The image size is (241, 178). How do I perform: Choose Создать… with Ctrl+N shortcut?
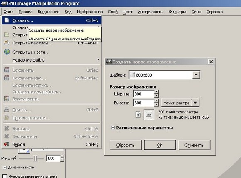tap(52, 20)
